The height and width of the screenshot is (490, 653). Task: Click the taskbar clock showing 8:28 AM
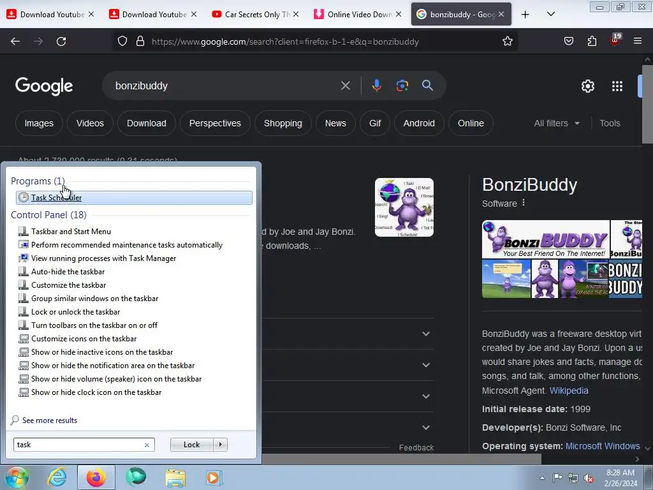[x=620, y=478]
